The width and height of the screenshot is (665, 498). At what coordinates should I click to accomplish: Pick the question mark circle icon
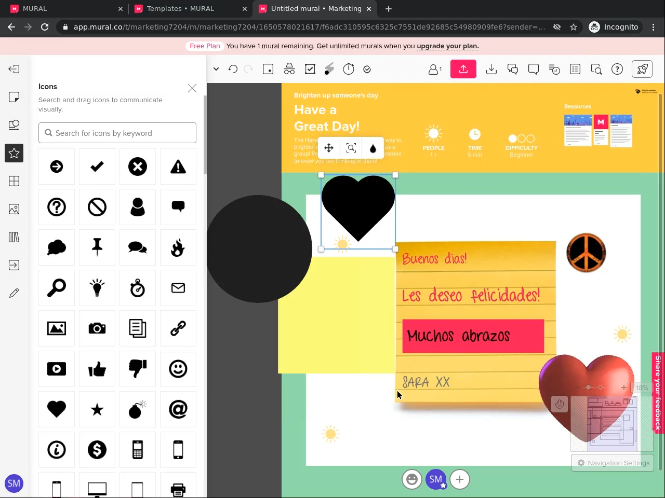pyautogui.click(x=57, y=207)
